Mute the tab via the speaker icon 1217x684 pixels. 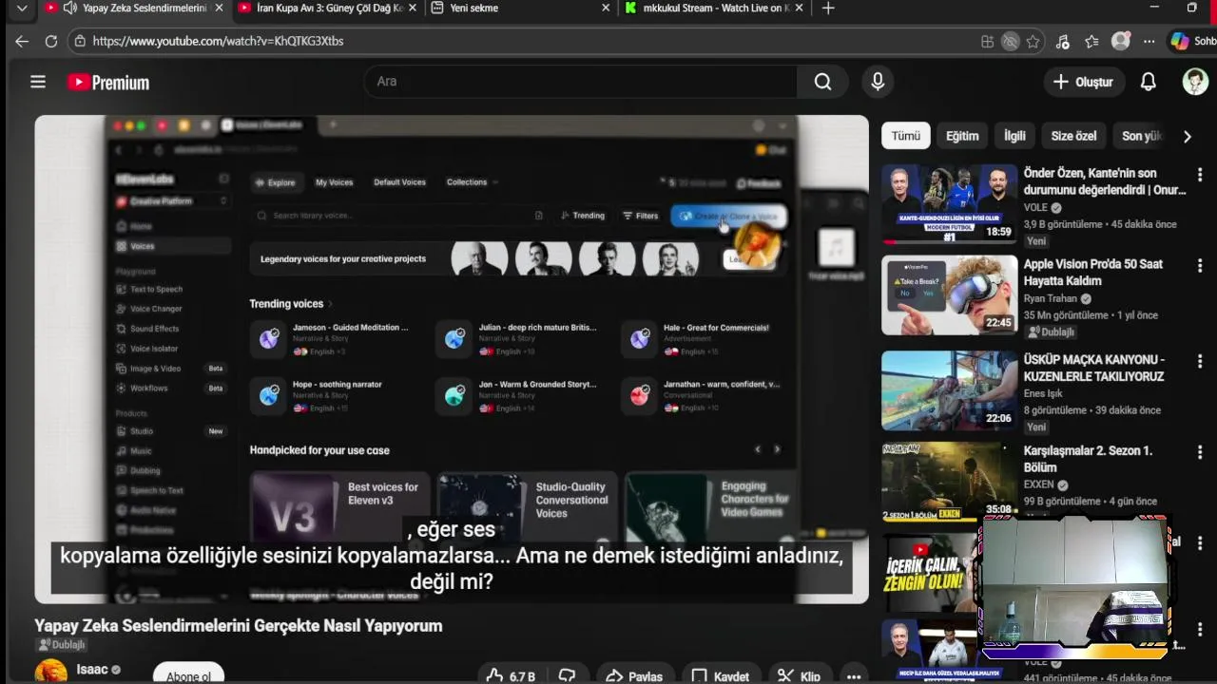tap(69, 8)
